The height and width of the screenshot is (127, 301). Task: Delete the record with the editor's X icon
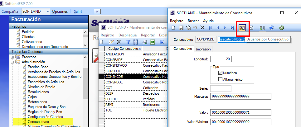[x=202, y=28]
